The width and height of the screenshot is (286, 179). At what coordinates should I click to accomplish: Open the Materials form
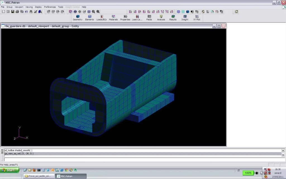113,18
